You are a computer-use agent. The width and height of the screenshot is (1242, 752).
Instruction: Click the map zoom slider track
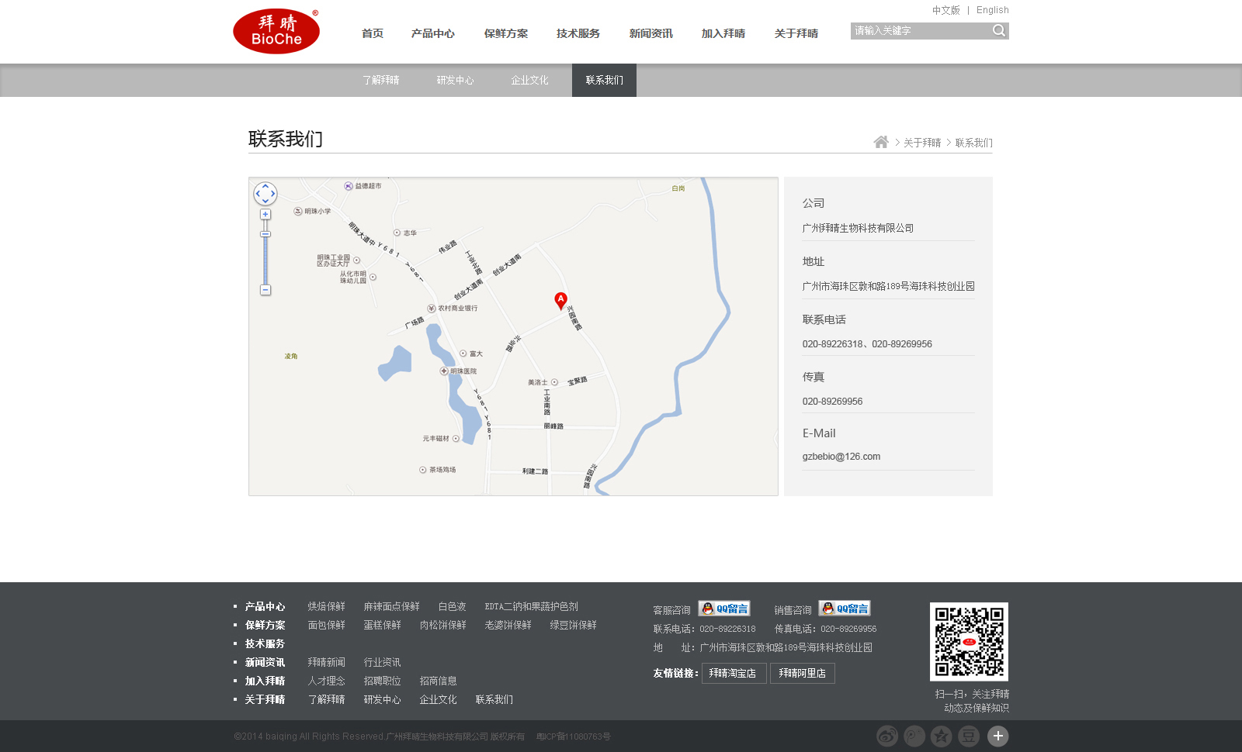265,260
